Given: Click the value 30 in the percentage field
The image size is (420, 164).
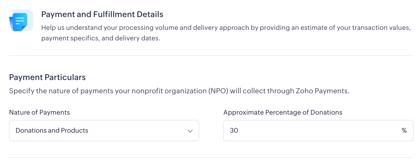Looking at the screenshot, I should point(234,130).
